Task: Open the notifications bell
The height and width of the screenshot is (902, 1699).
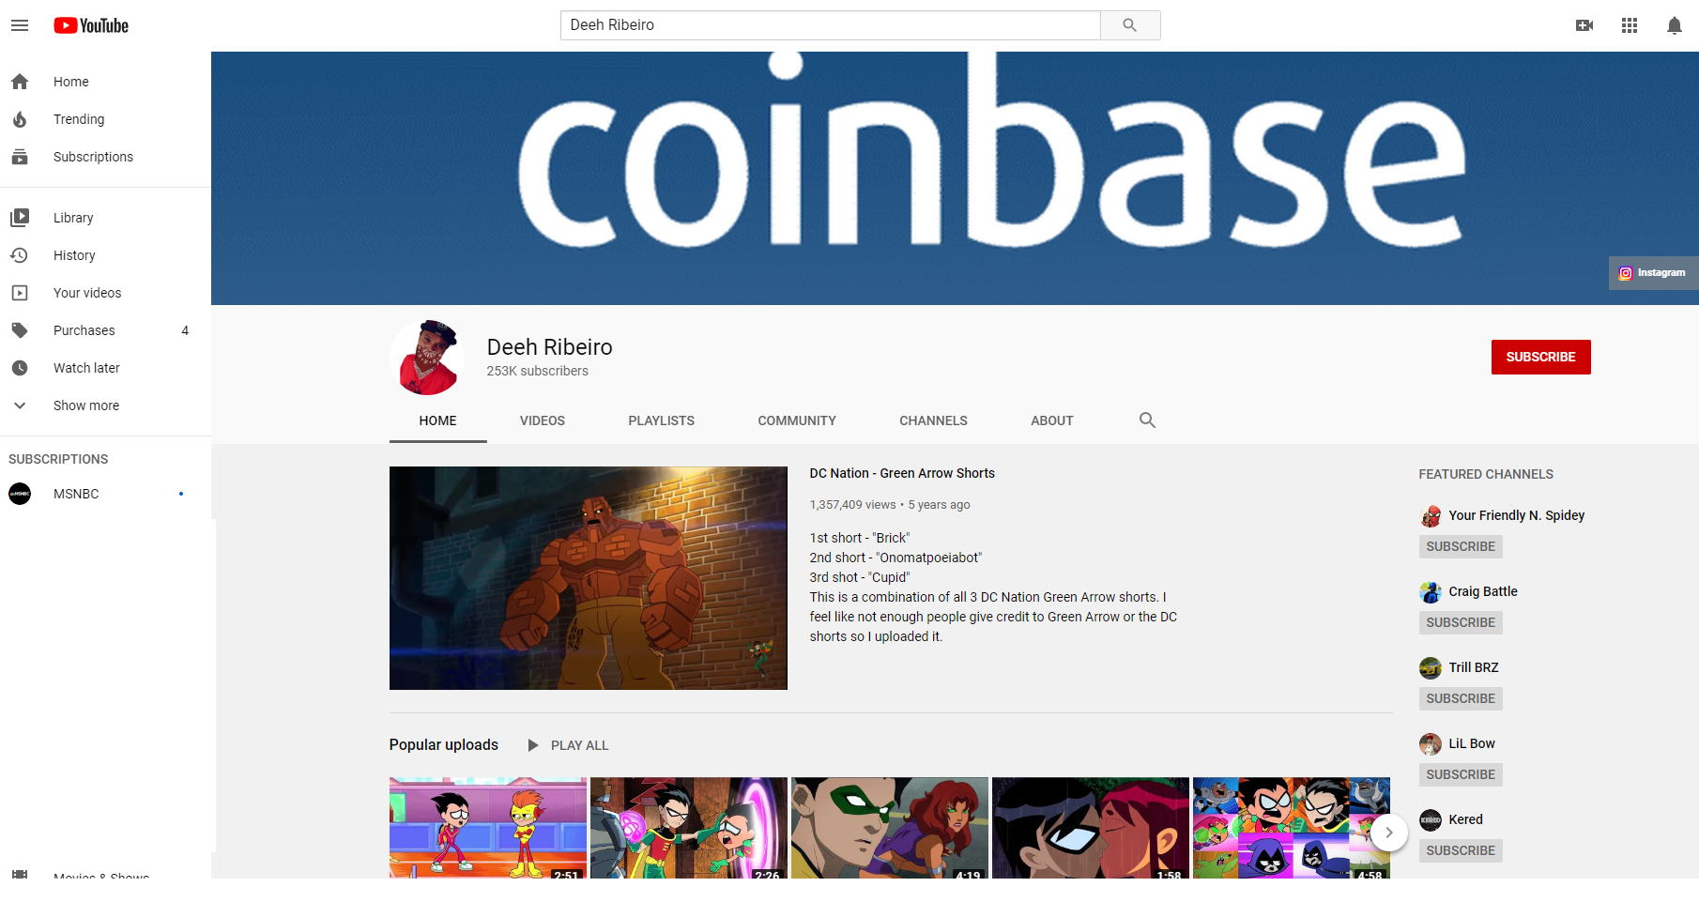Action: (x=1675, y=25)
